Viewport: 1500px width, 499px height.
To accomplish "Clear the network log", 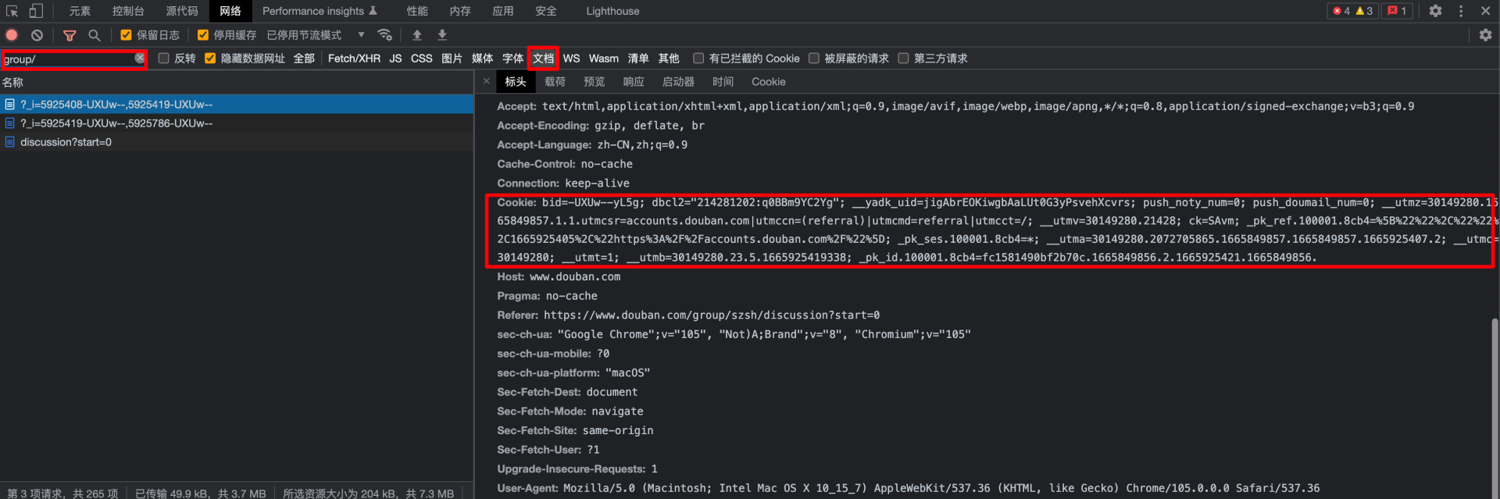I will point(37,35).
